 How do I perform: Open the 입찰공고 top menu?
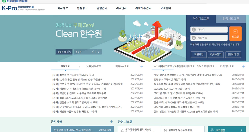click(x=82, y=8)
